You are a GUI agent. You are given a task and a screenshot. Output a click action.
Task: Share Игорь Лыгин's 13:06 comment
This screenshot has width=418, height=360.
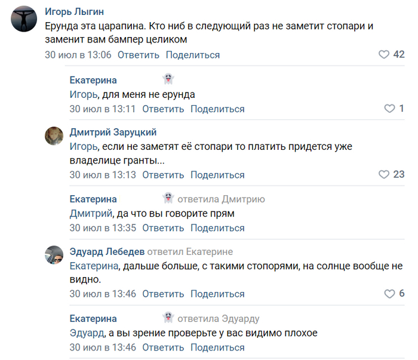point(192,55)
